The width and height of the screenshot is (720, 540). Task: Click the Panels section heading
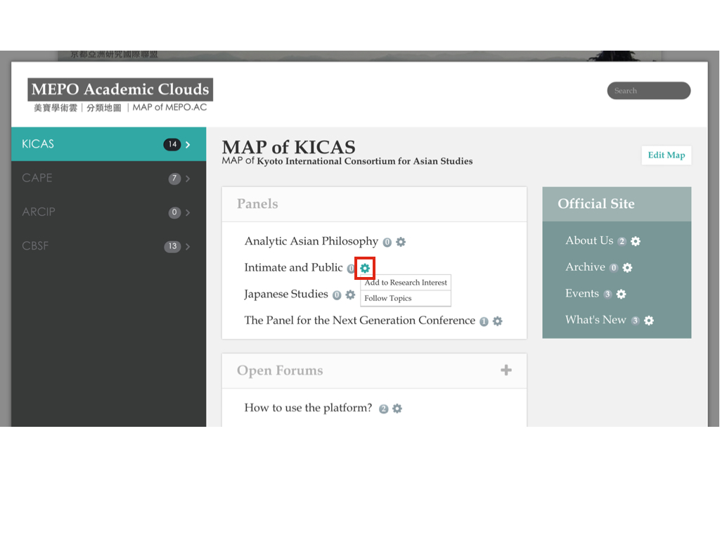click(257, 204)
